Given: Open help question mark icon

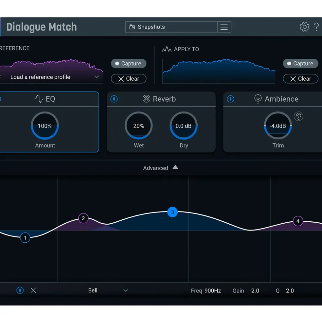Looking at the screenshot, I should pos(316,27).
